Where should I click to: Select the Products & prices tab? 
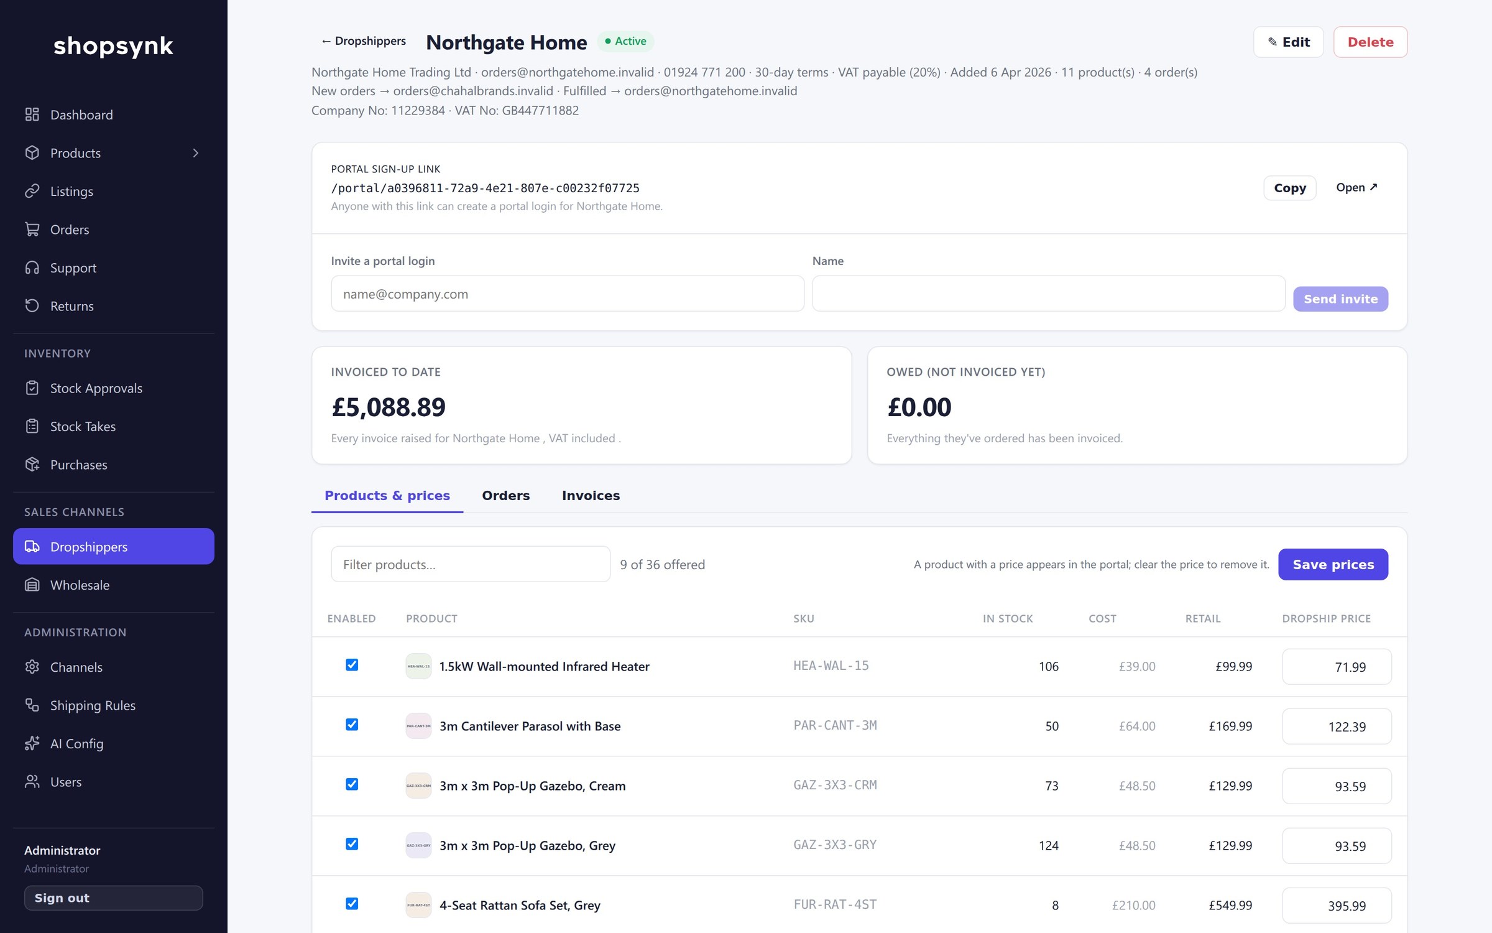click(387, 495)
